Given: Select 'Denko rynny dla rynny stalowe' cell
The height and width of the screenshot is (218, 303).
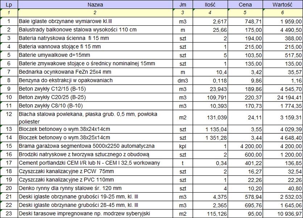Looking at the screenshot, I should point(95,188).
